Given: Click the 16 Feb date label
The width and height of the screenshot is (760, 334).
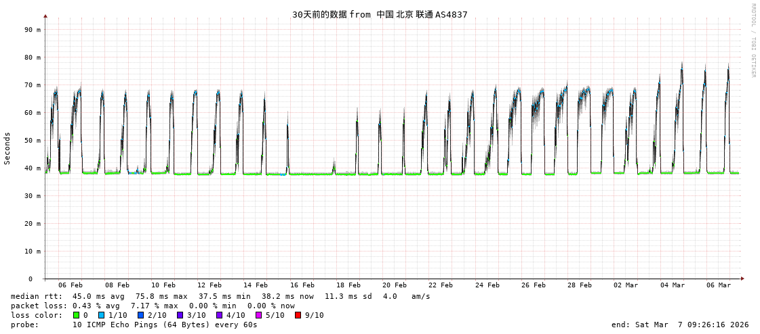Looking at the screenshot, I should click(302, 285).
